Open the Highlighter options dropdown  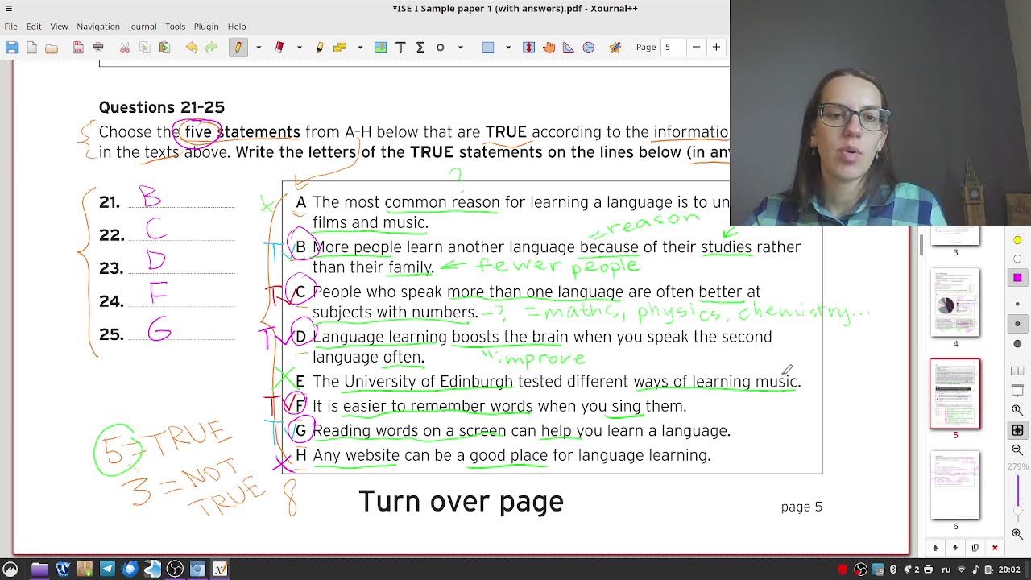[360, 48]
